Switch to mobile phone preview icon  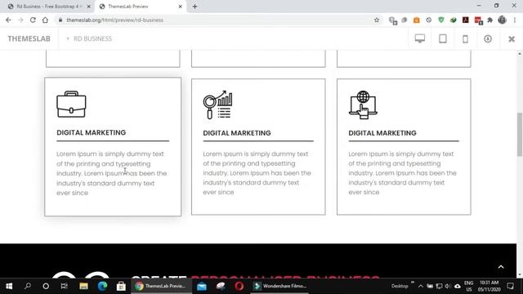(x=465, y=39)
